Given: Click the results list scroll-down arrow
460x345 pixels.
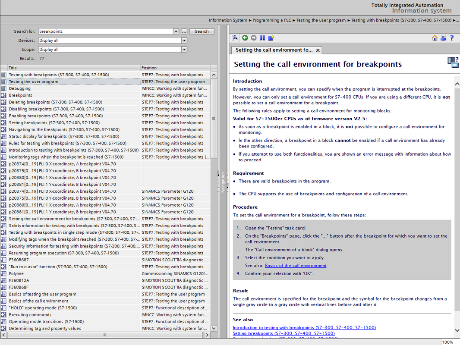Looking at the screenshot, I should pyautogui.click(x=214, y=328).
